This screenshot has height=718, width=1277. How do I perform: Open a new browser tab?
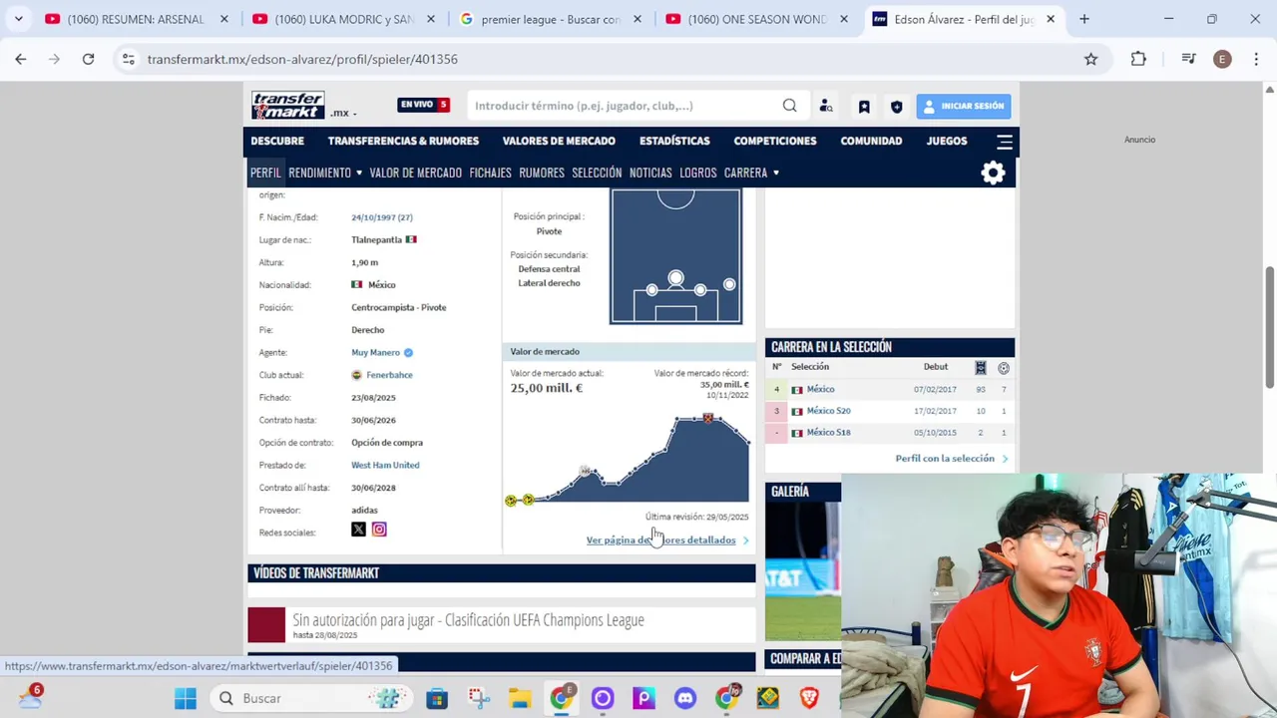[x=1083, y=19]
